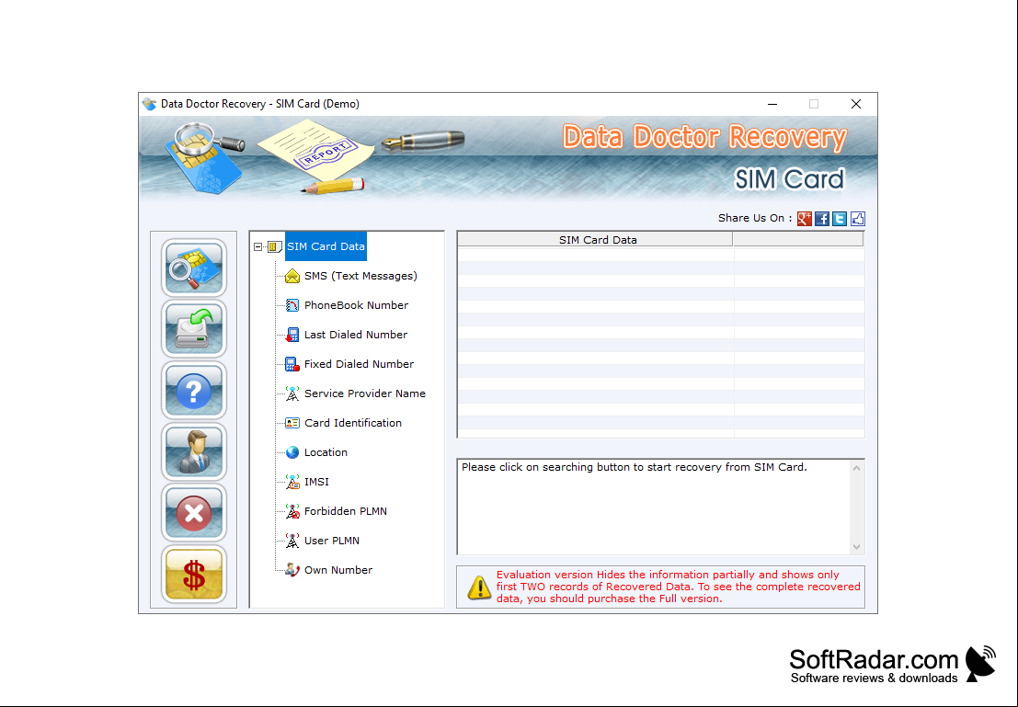Screen dimensions: 1018x707
Task: Click the Service Provider Name tower icon
Action: pos(292,393)
